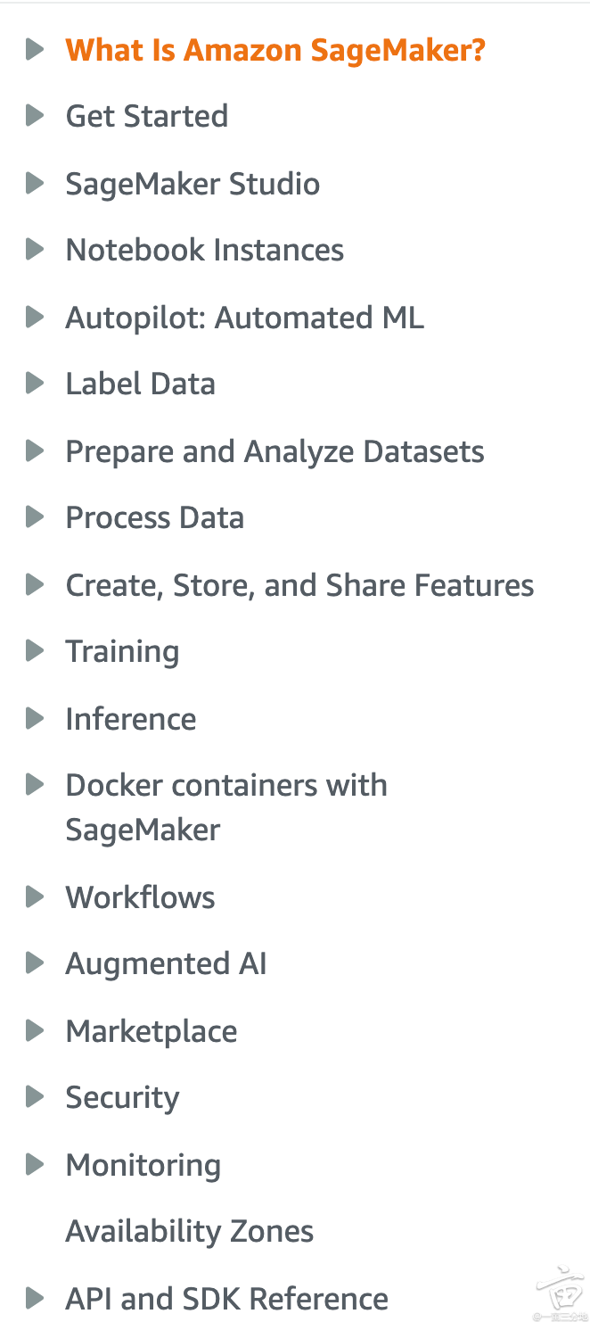
Task: Expand Prepare and Analyze Datasets arrow
Action: (35, 451)
